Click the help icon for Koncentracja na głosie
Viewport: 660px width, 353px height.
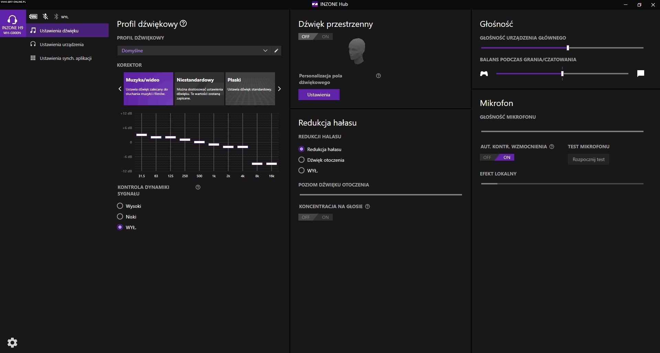coord(367,206)
